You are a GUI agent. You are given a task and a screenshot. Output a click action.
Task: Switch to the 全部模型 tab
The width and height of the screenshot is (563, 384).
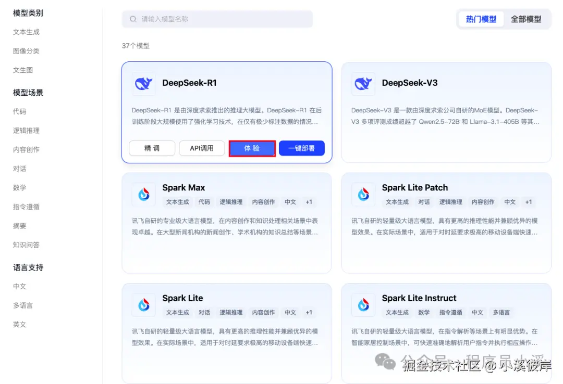[526, 19]
